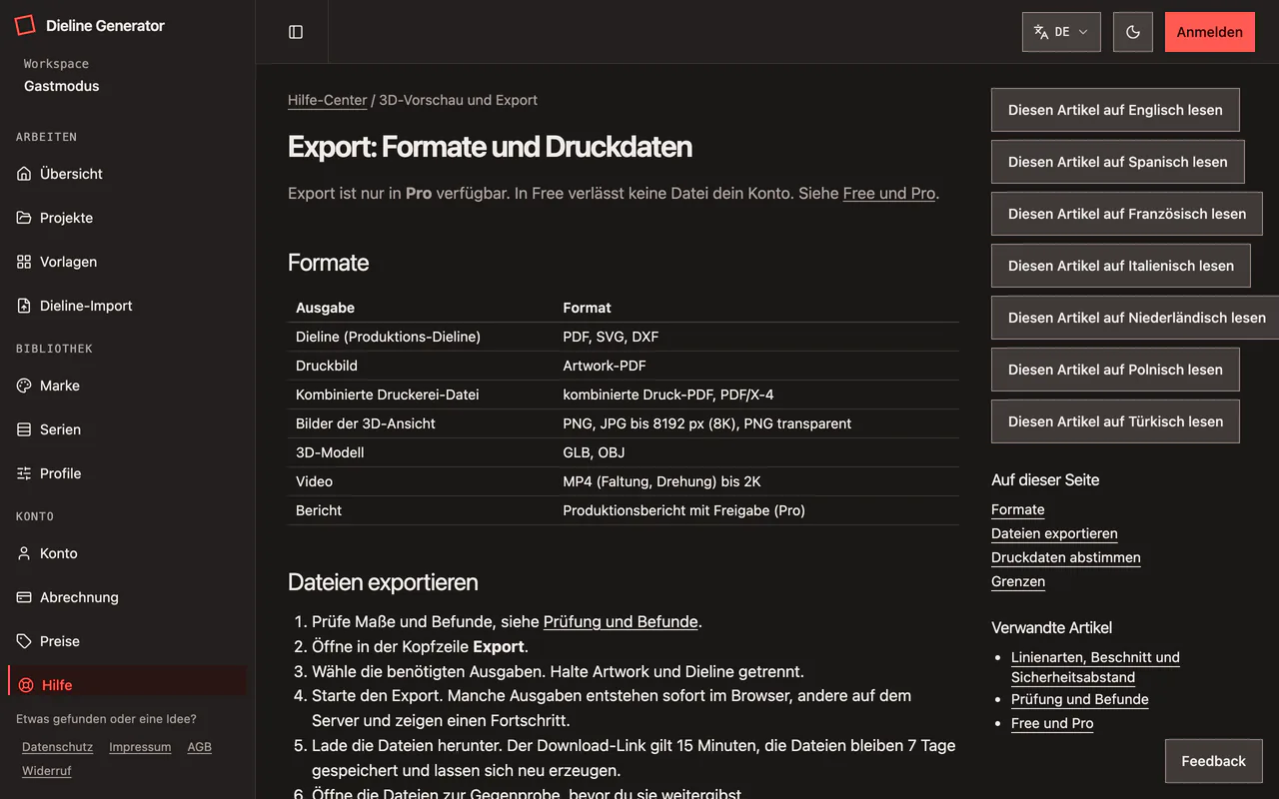
Task: Open related article Prüfung und Befunde
Action: [1079, 699]
